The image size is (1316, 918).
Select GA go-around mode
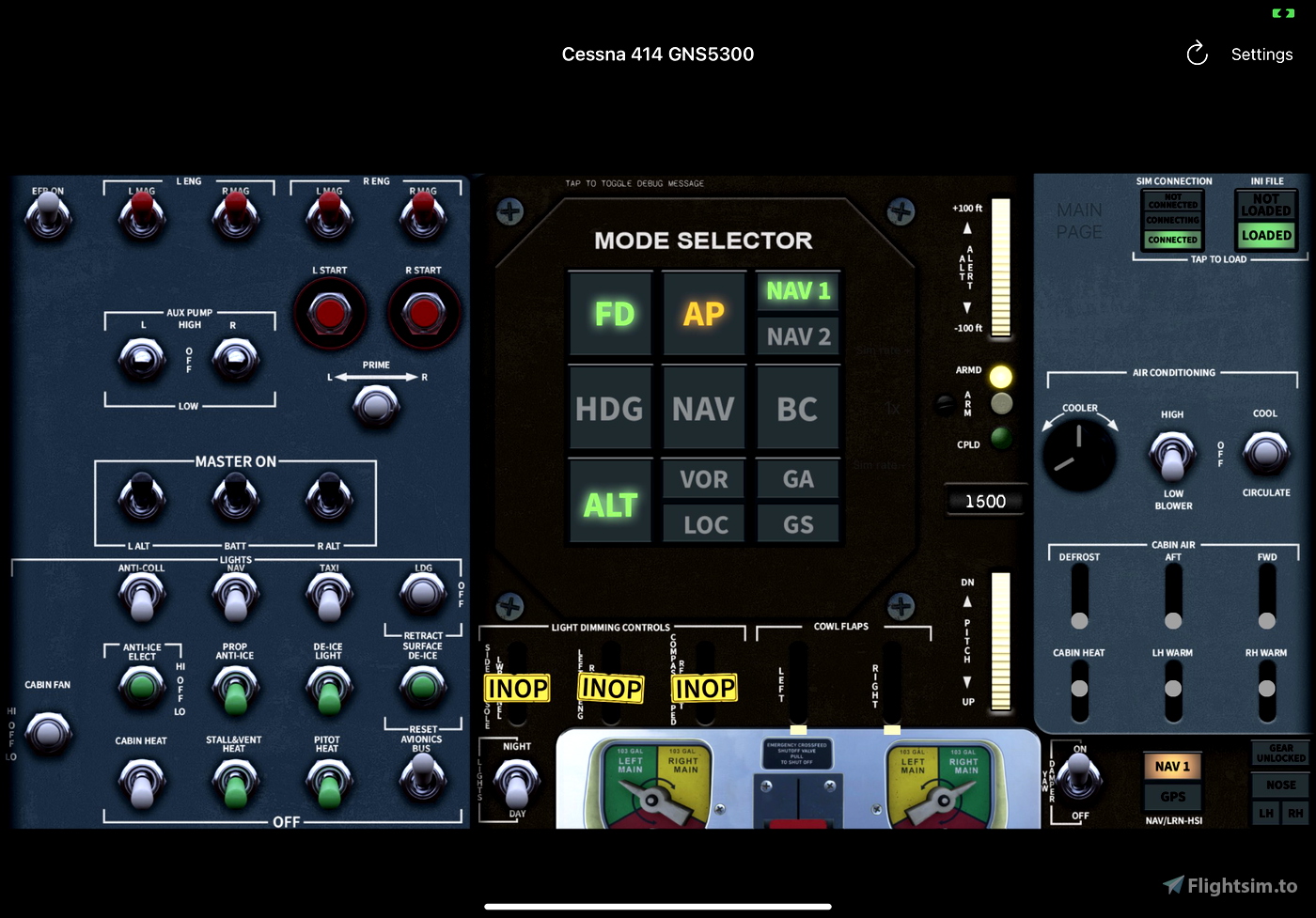(x=798, y=479)
